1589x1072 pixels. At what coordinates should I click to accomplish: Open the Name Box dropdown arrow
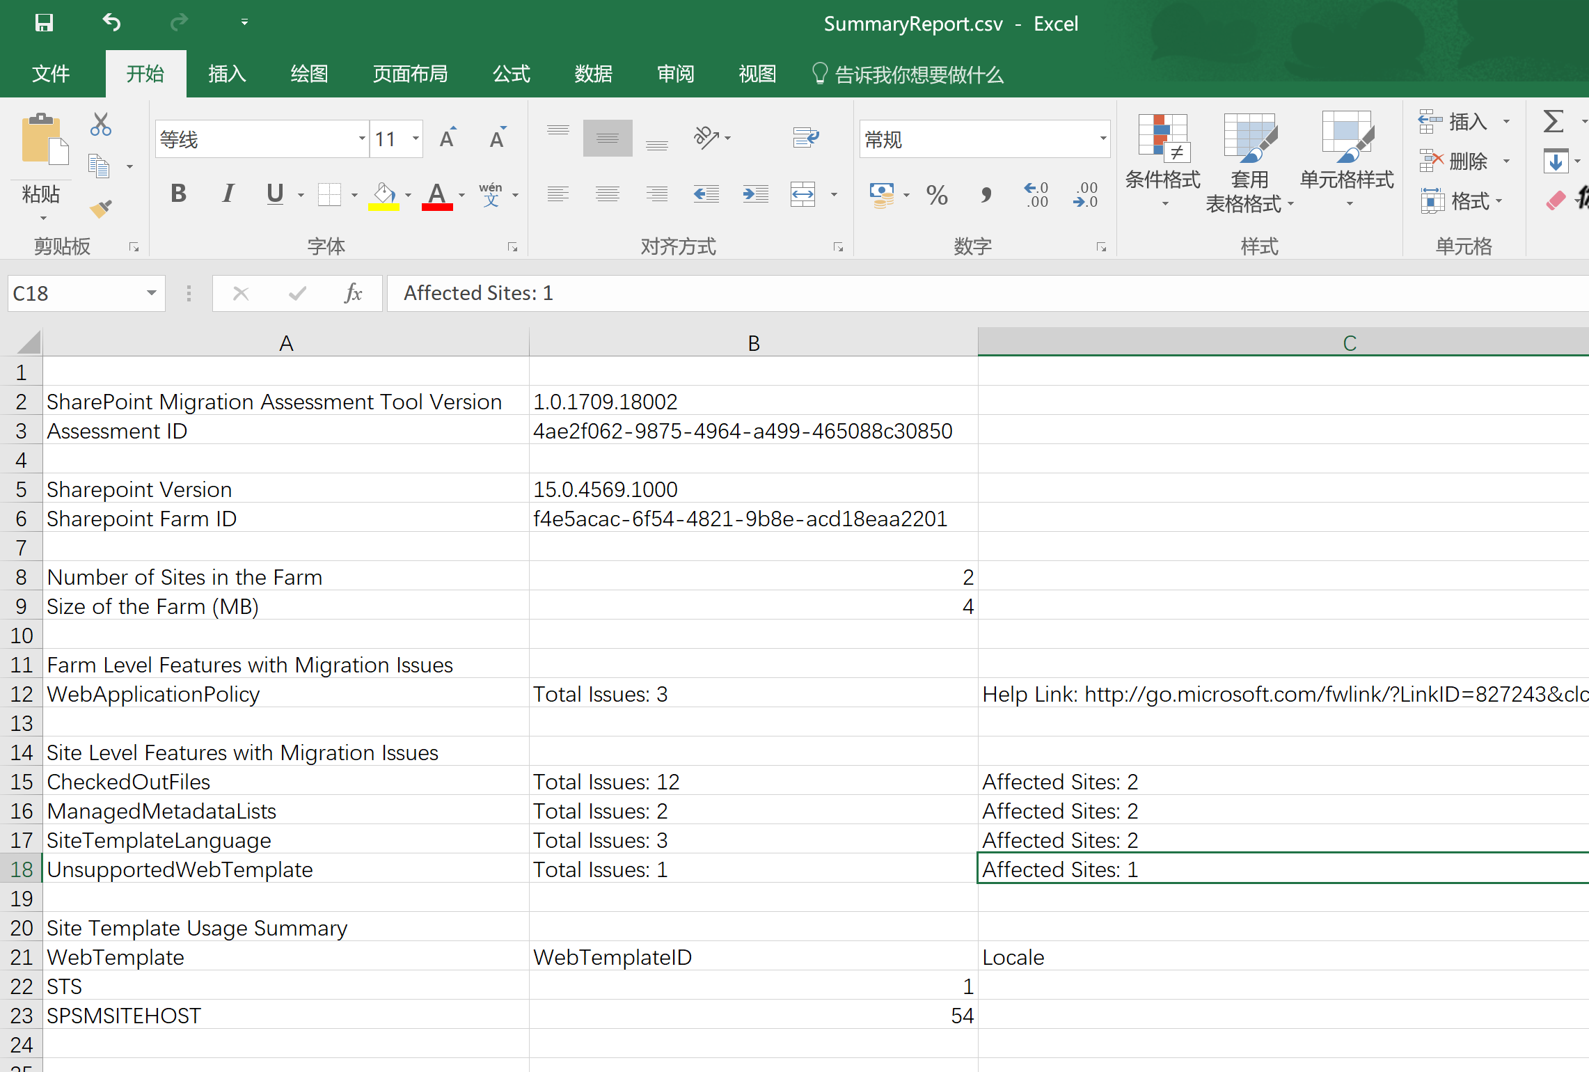[x=151, y=293]
